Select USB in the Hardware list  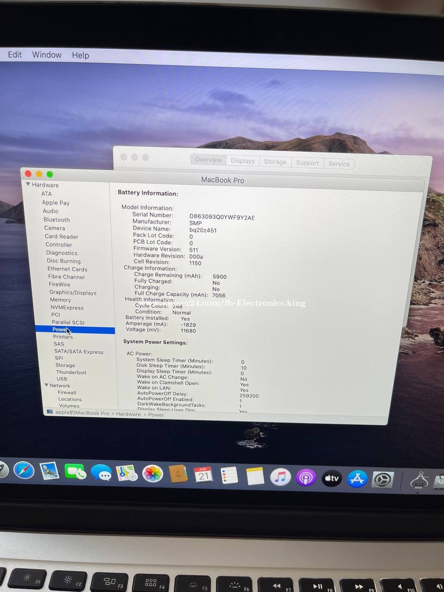[62, 379]
